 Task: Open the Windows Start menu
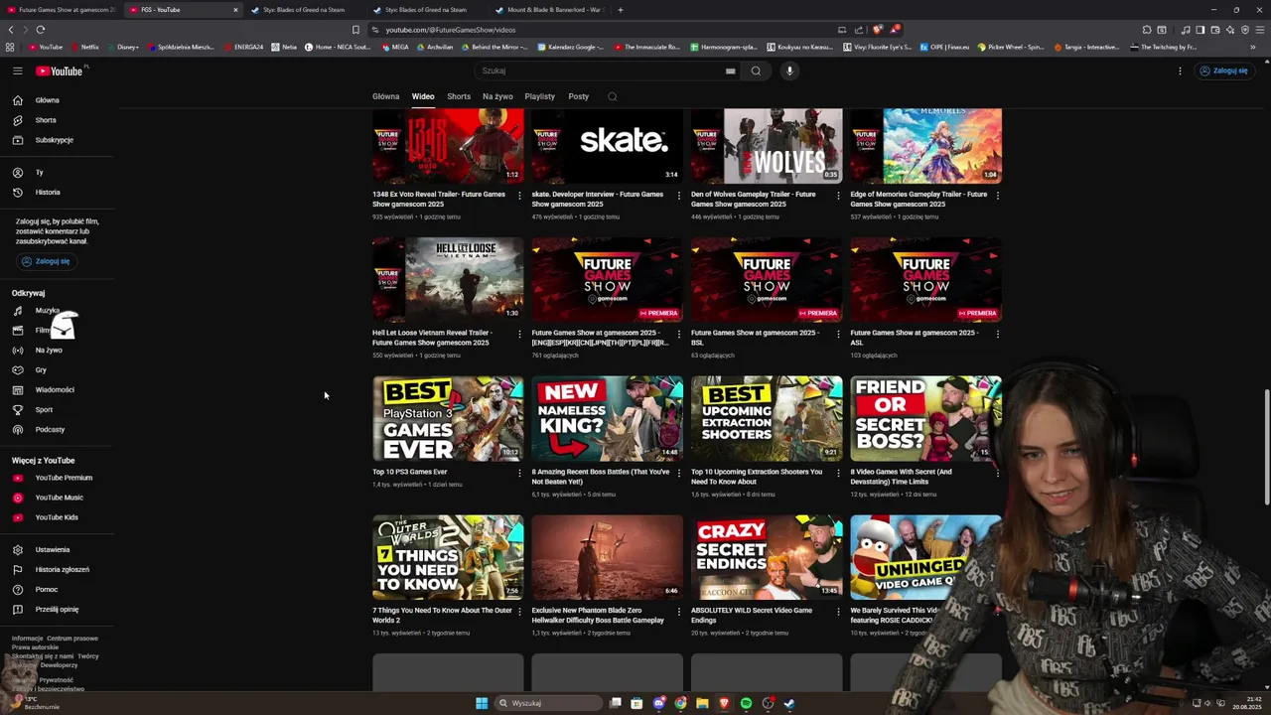pos(482,703)
